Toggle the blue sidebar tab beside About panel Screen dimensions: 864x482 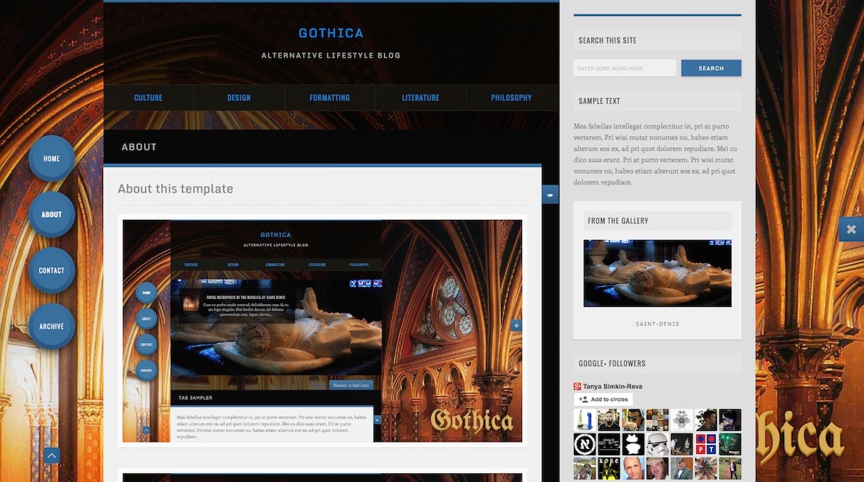[550, 195]
